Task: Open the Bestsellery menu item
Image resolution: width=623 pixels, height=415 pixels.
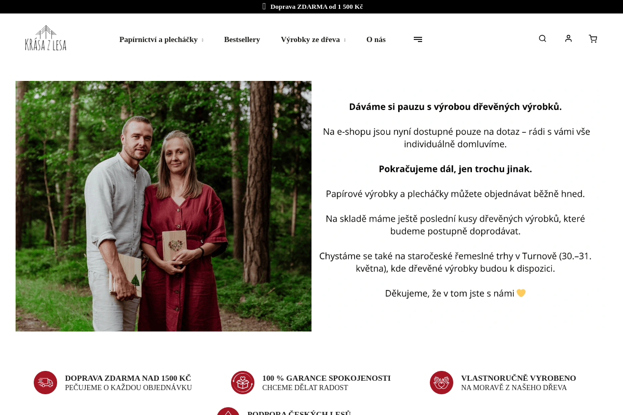Action: pyautogui.click(x=242, y=39)
